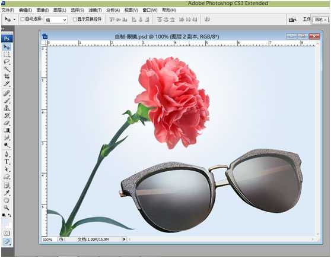The width and height of the screenshot is (331, 258).
Task: Enable the 显示变换控件 checkbox
Action: click(75, 19)
